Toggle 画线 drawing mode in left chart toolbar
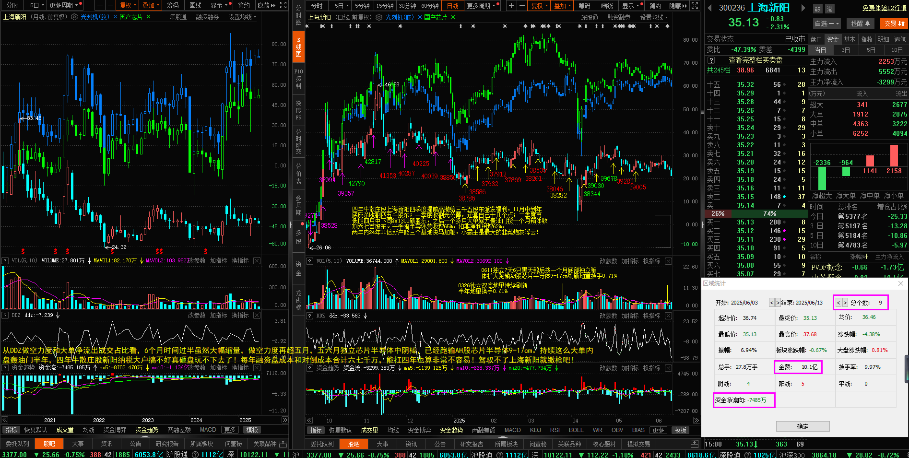This screenshot has width=909, height=458. pyautogui.click(x=195, y=5)
